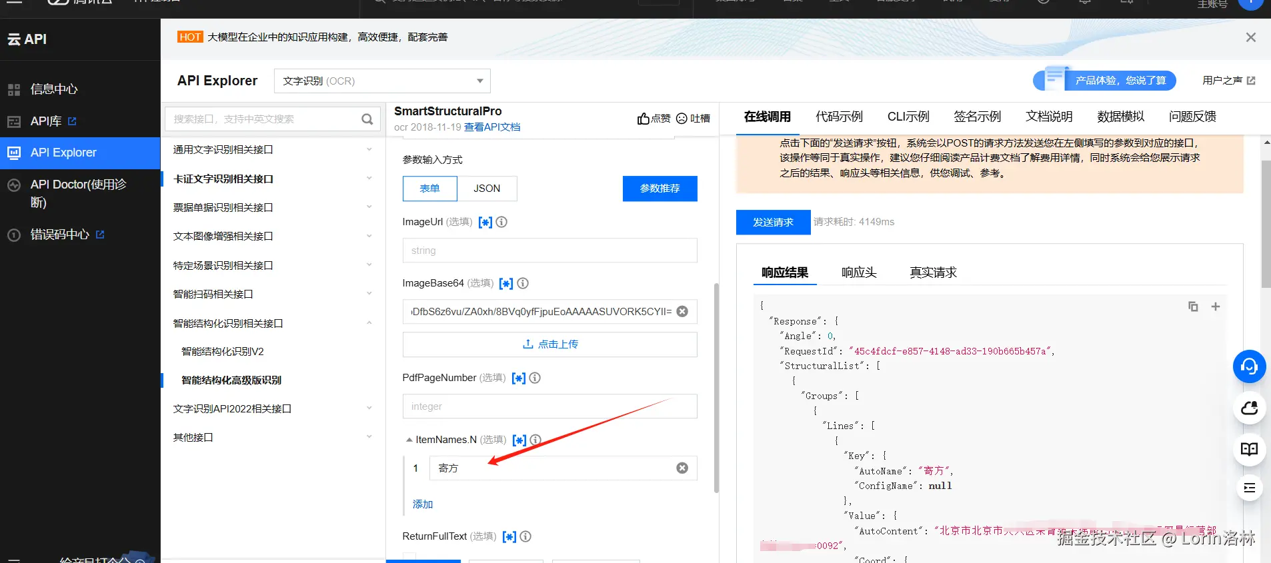
Task: Open 查看API文档 link
Action: 492,127
